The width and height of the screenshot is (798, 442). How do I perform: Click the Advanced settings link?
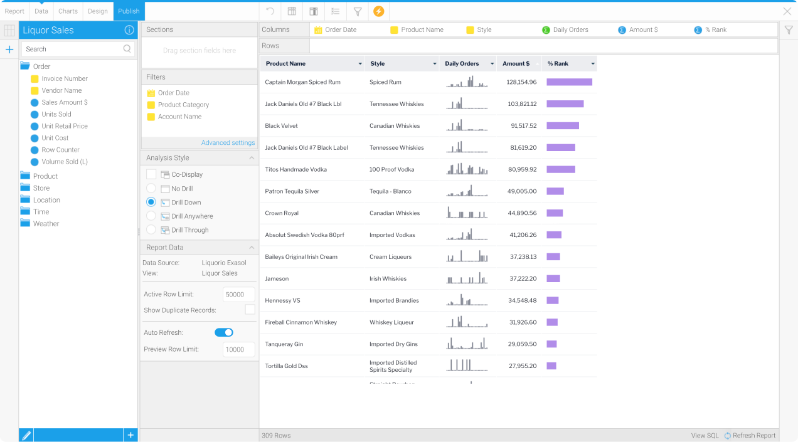(228, 142)
